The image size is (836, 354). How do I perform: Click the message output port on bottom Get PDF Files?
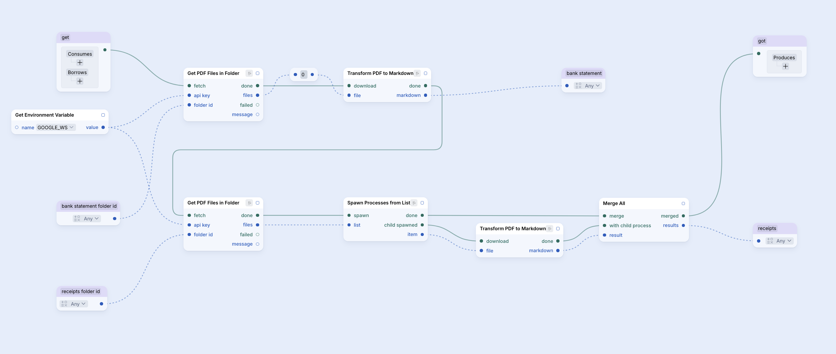click(258, 244)
